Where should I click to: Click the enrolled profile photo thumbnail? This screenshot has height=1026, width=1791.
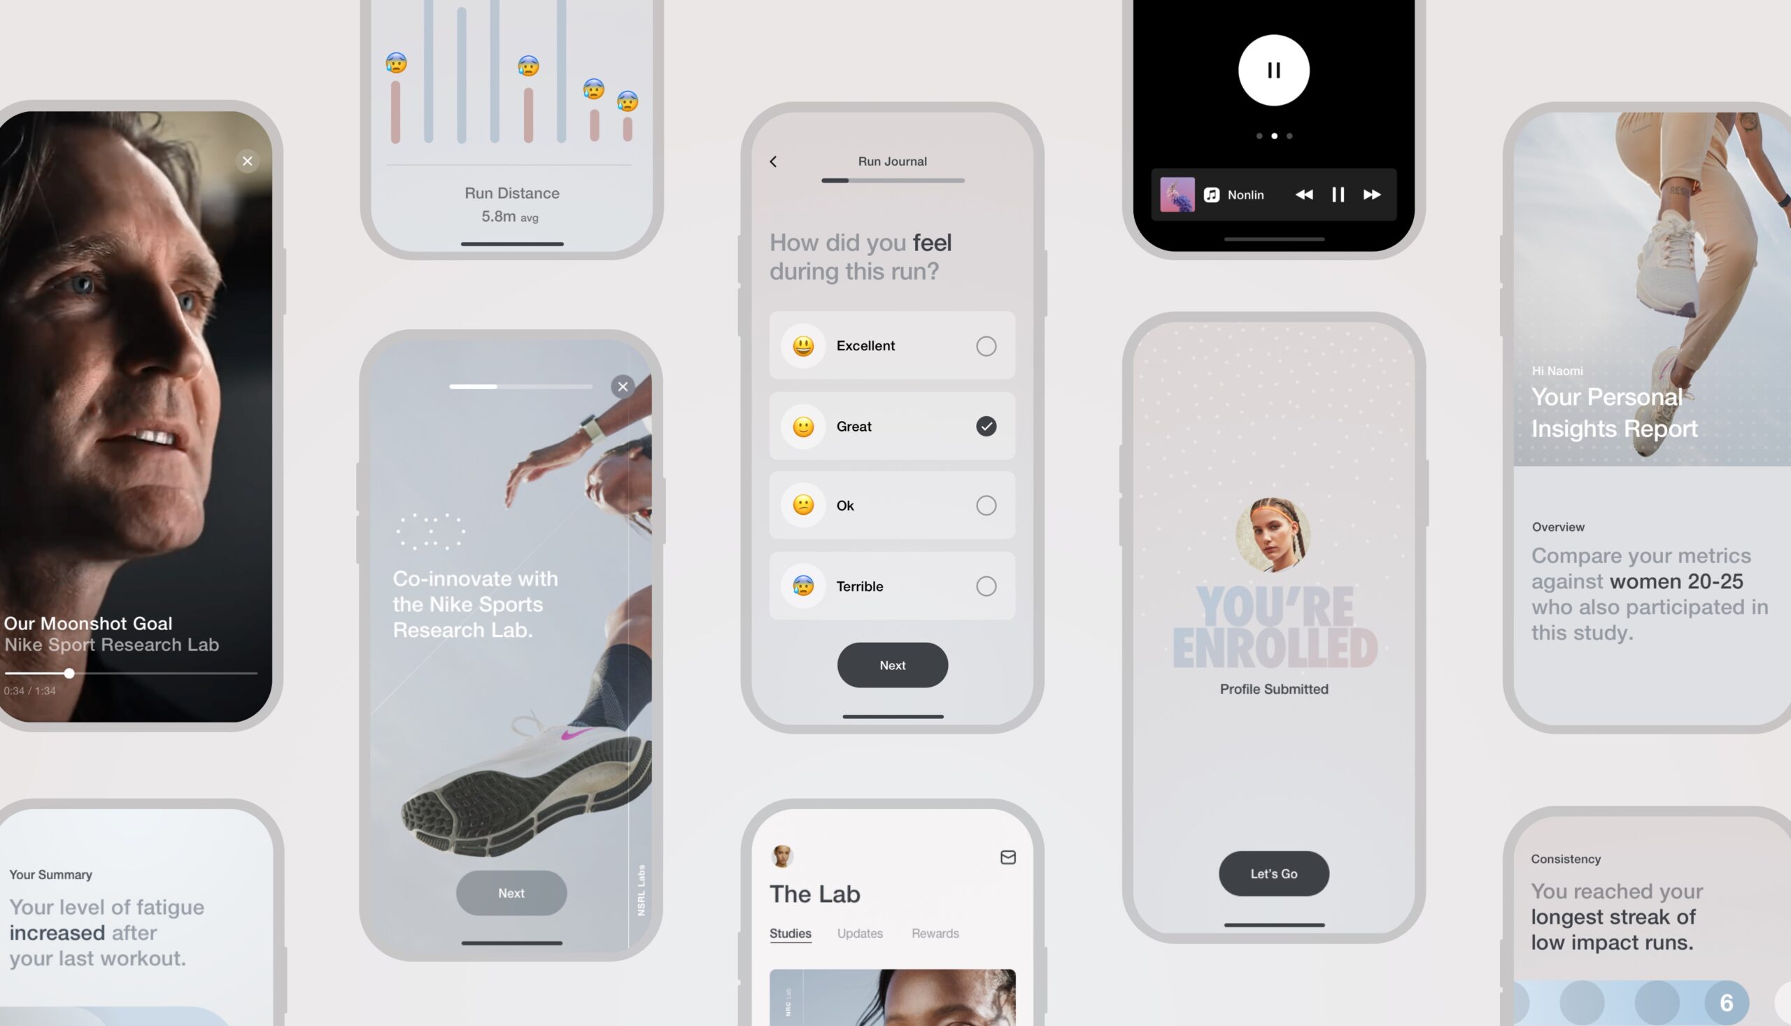pyautogui.click(x=1273, y=532)
